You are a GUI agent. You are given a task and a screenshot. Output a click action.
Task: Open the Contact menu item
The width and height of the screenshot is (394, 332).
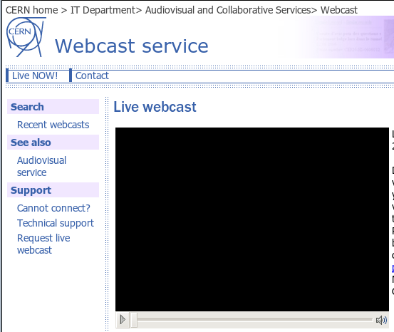coord(92,76)
